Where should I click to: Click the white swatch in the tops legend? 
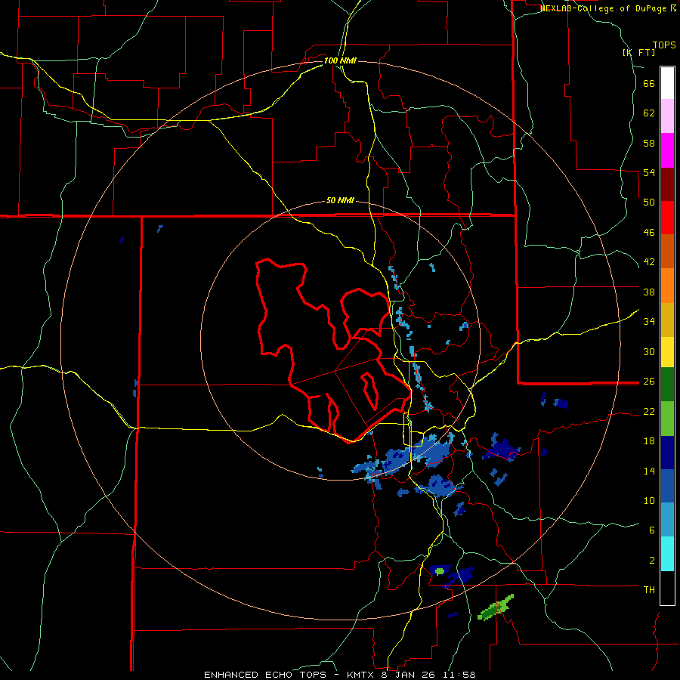tap(667, 83)
